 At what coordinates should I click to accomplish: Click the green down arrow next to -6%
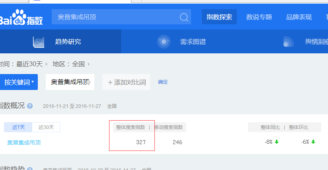[313, 142]
